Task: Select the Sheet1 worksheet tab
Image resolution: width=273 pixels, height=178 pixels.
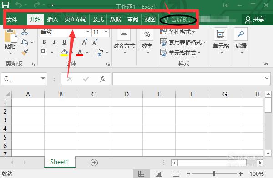Action: pos(60,162)
